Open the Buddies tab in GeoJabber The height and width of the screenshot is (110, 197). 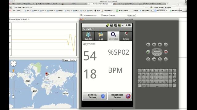coord(88,36)
